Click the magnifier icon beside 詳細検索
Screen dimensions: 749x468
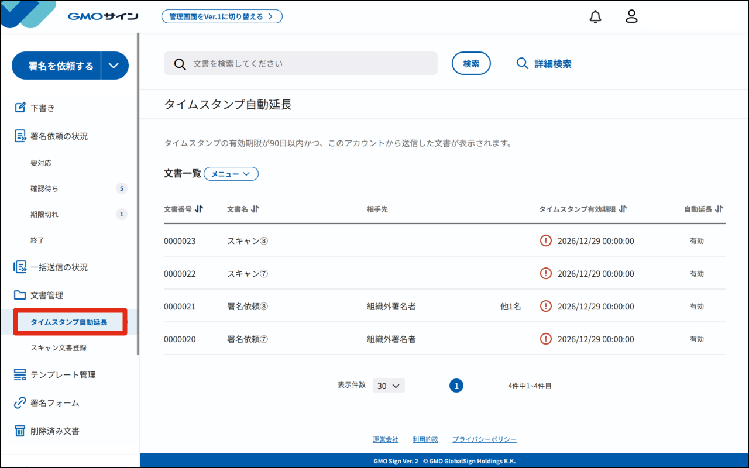[523, 64]
